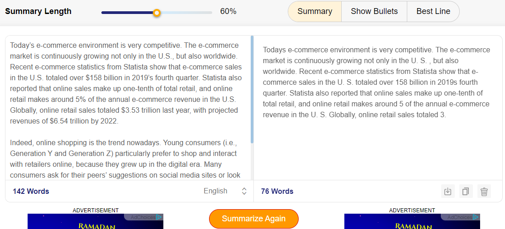
Task: Click the Summarize Again button
Action: click(254, 219)
